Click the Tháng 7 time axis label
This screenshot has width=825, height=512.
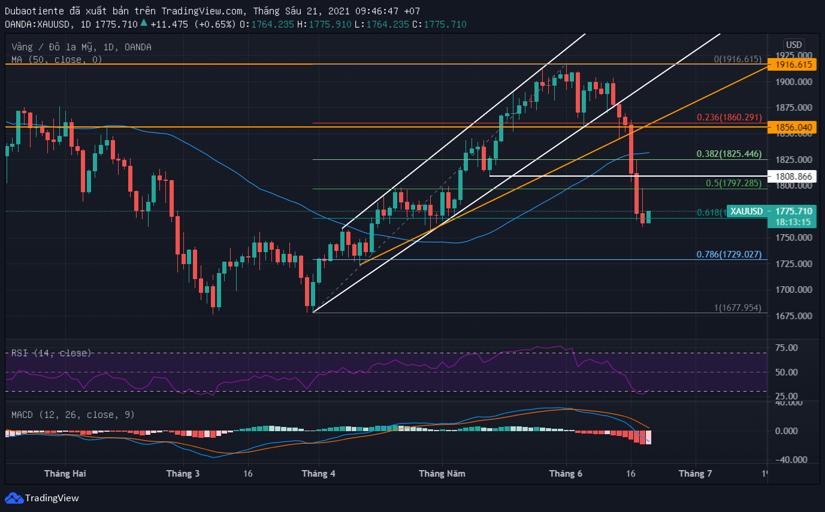695,474
